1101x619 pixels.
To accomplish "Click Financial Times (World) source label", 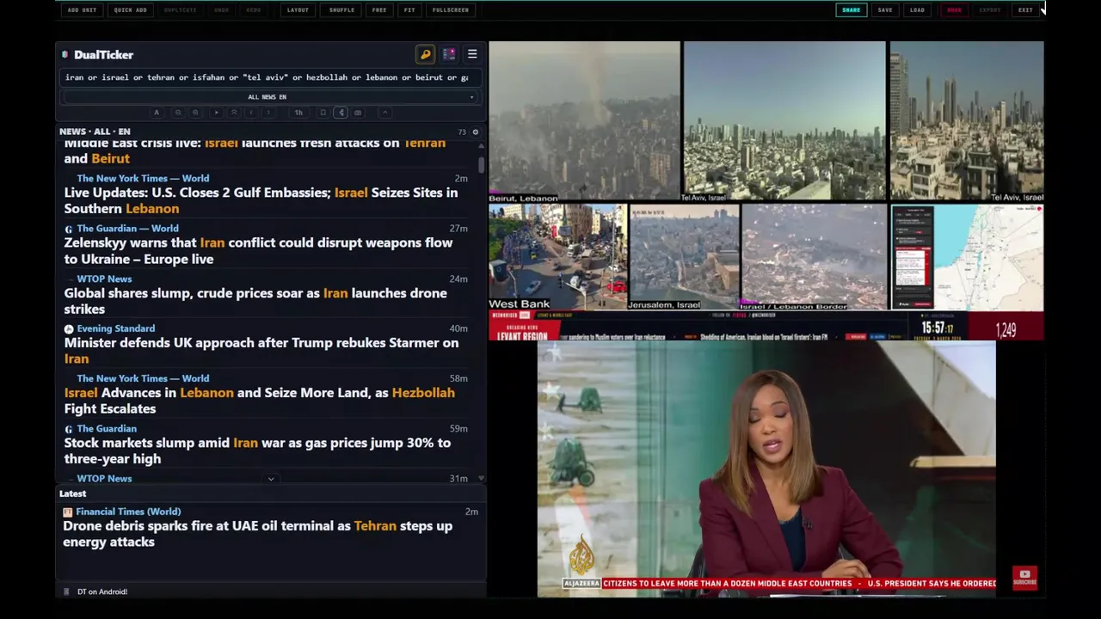I will click(128, 512).
